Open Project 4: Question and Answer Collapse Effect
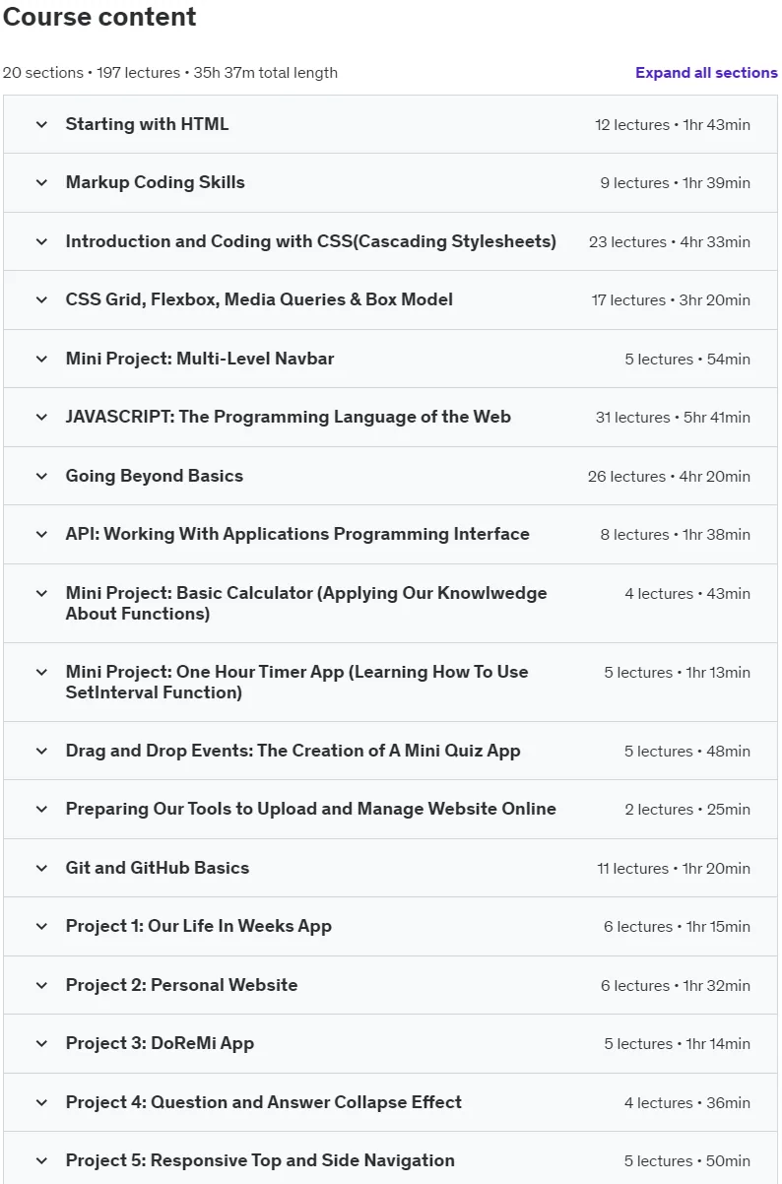This screenshot has height=1184, width=782. (263, 1102)
